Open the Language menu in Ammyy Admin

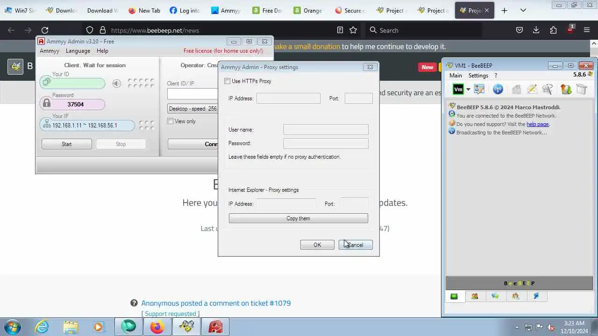pos(78,51)
